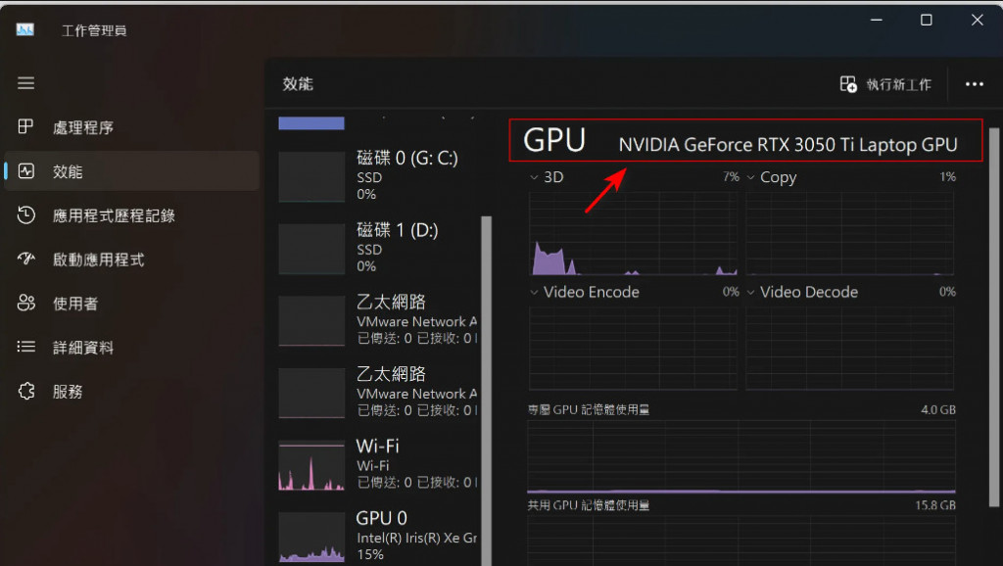Open the three-dot more options menu
Viewport: 1003px width, 566px height.
pyautogui.click(x=975, y=84)
